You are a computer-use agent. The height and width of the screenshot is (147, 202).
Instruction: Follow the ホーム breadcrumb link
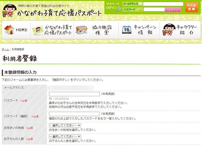click(5, 49)
